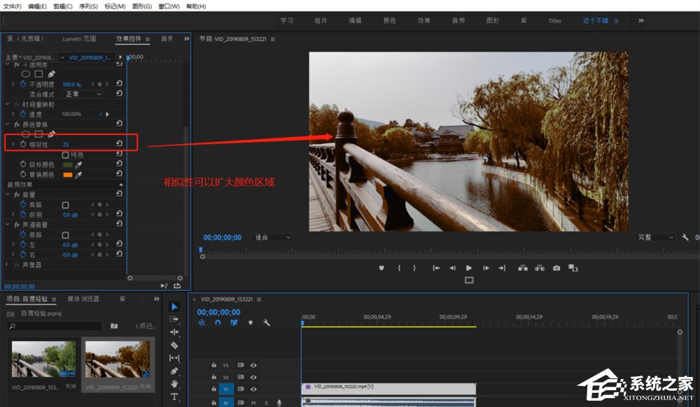
Task: Switch to the 颜色 workspace tab
Action: tap(389, 21)
